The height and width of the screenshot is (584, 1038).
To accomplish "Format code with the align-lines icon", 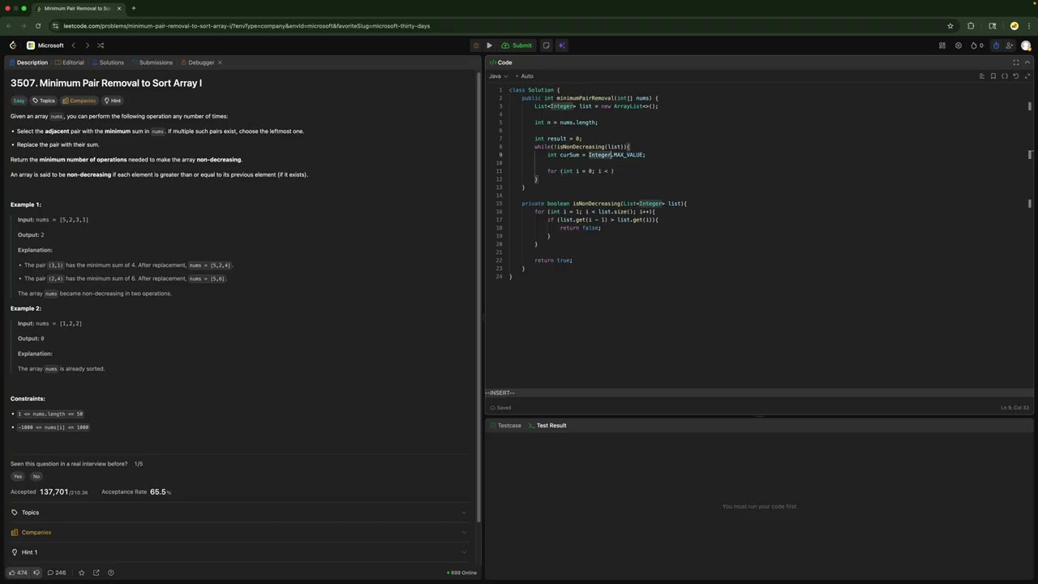I will pos(982,76).
